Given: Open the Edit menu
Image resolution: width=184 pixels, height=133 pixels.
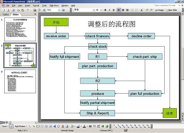Looking at the screenshot, I should click(x=14, y=6).
